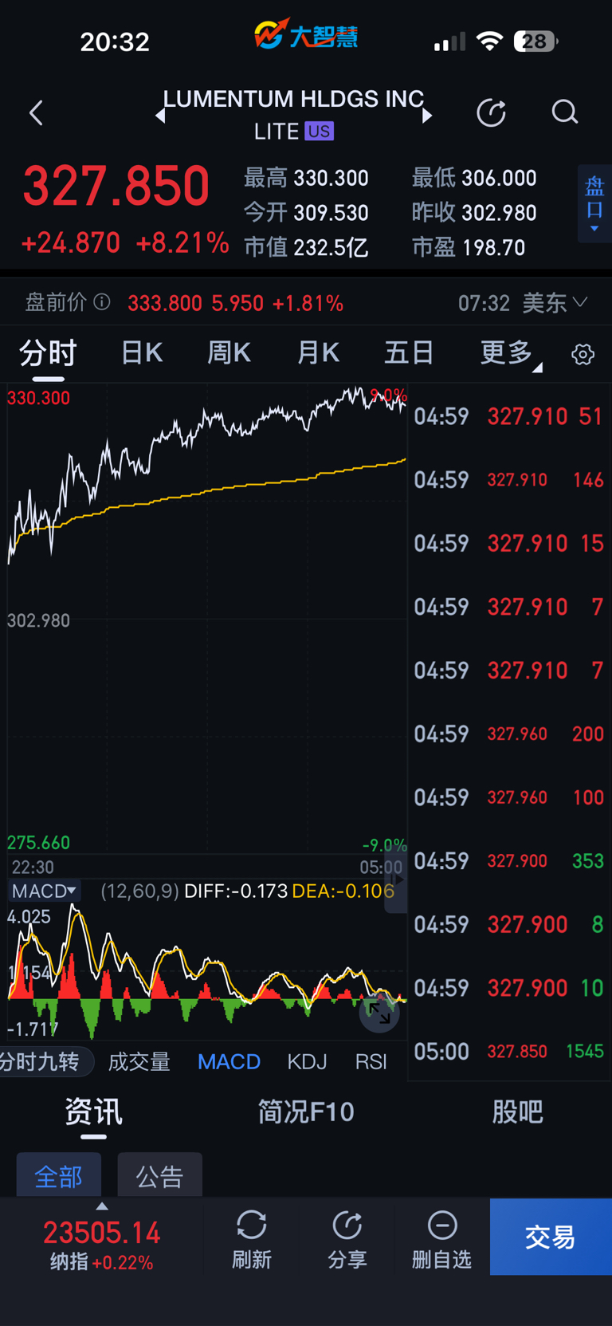Viewport: 612px width, 1326px height.
Task: Tap the pre-market price 333.800
Action: (x=165, y=303)
